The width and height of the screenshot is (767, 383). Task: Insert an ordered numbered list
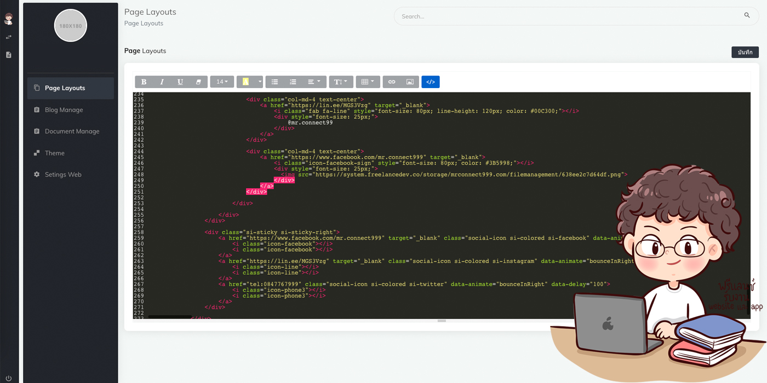tap(293, 82)
